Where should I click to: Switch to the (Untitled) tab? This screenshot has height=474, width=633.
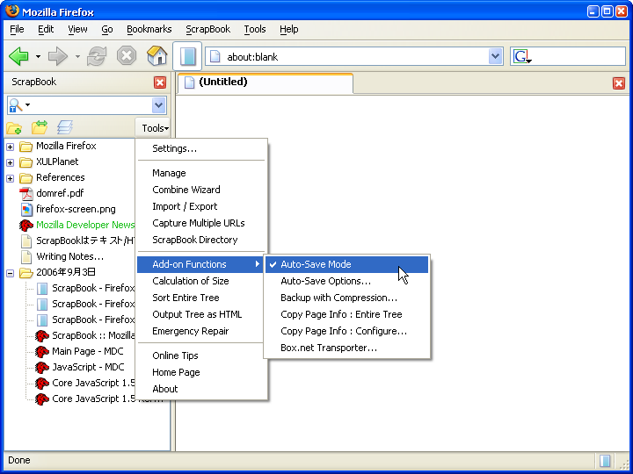click(x=266, y=83)
